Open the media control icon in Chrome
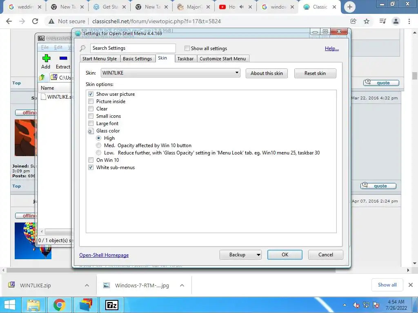 click(382, 21)
